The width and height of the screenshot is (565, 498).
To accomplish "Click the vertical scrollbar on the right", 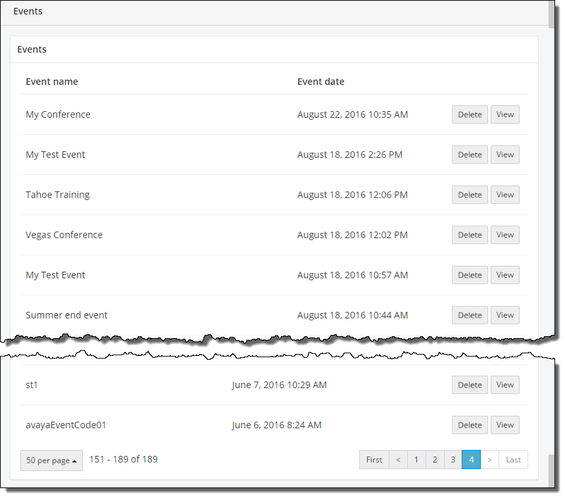I will [551, 197].
